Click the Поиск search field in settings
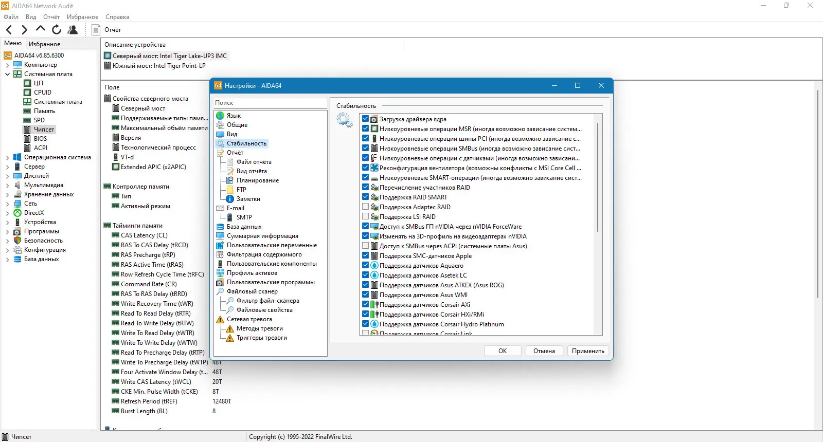The image size is (823, 442). pyautogui.click(x=271, y=103)
